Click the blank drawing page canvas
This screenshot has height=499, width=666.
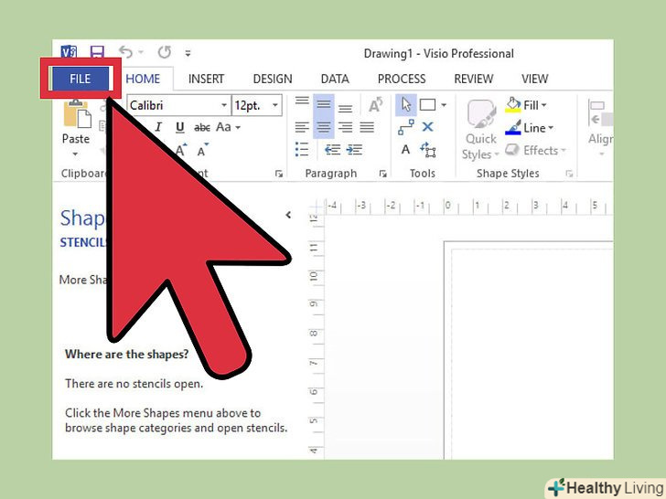(531, 352)
